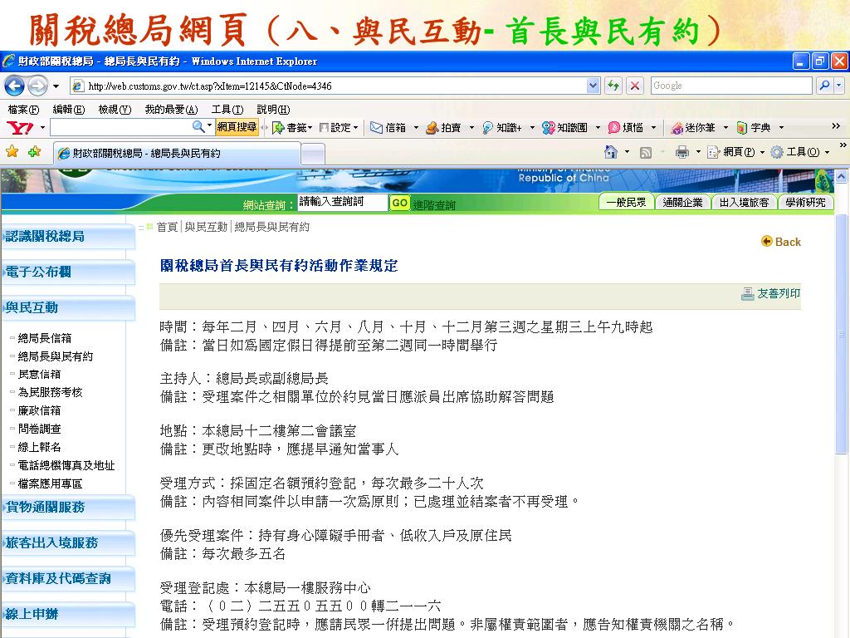Open the 我的最愛(A) menu
The image size is (850, 638).
tap(171, 109)
